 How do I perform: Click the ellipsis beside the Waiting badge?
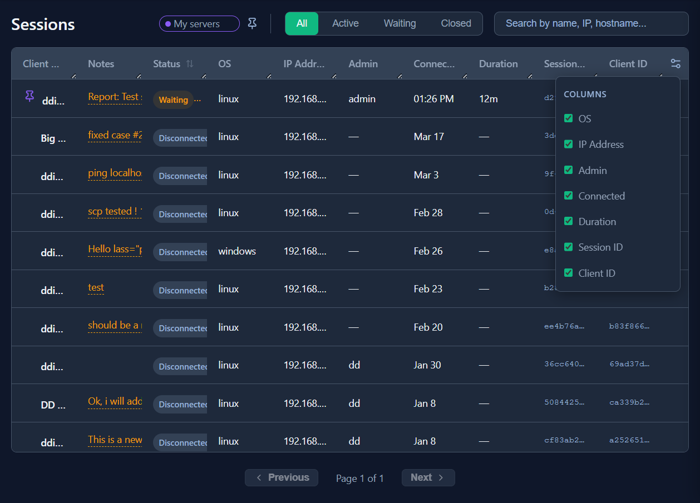pyautogui.click(x=198, y=99)
